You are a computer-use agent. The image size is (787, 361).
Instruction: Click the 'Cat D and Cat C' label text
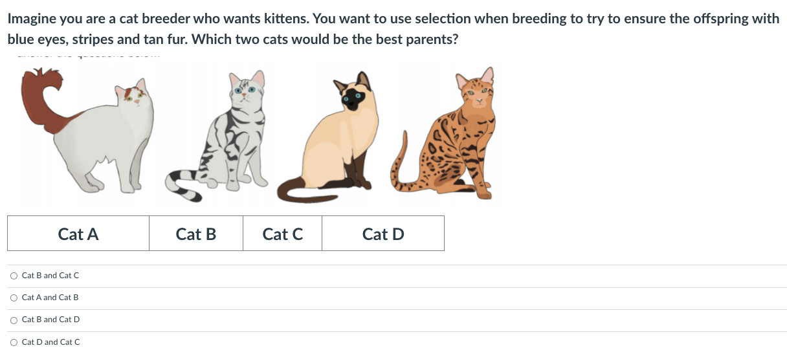pos(51,342)
